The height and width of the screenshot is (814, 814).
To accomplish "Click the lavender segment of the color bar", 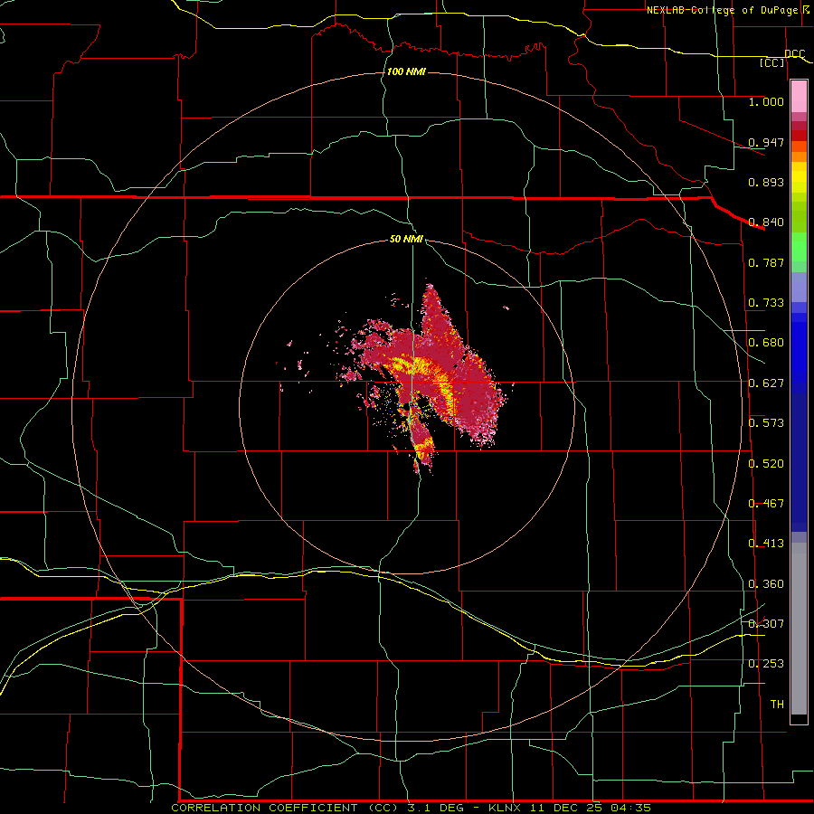I will 799,287.
